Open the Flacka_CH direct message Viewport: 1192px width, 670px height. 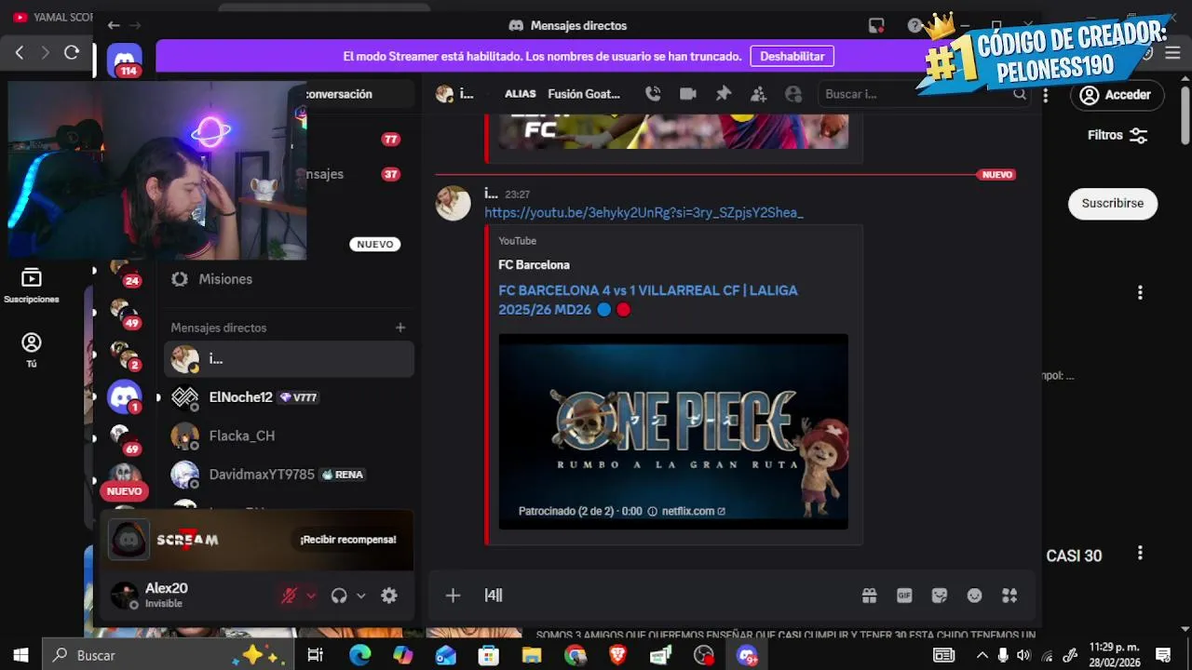pos(289,436)
